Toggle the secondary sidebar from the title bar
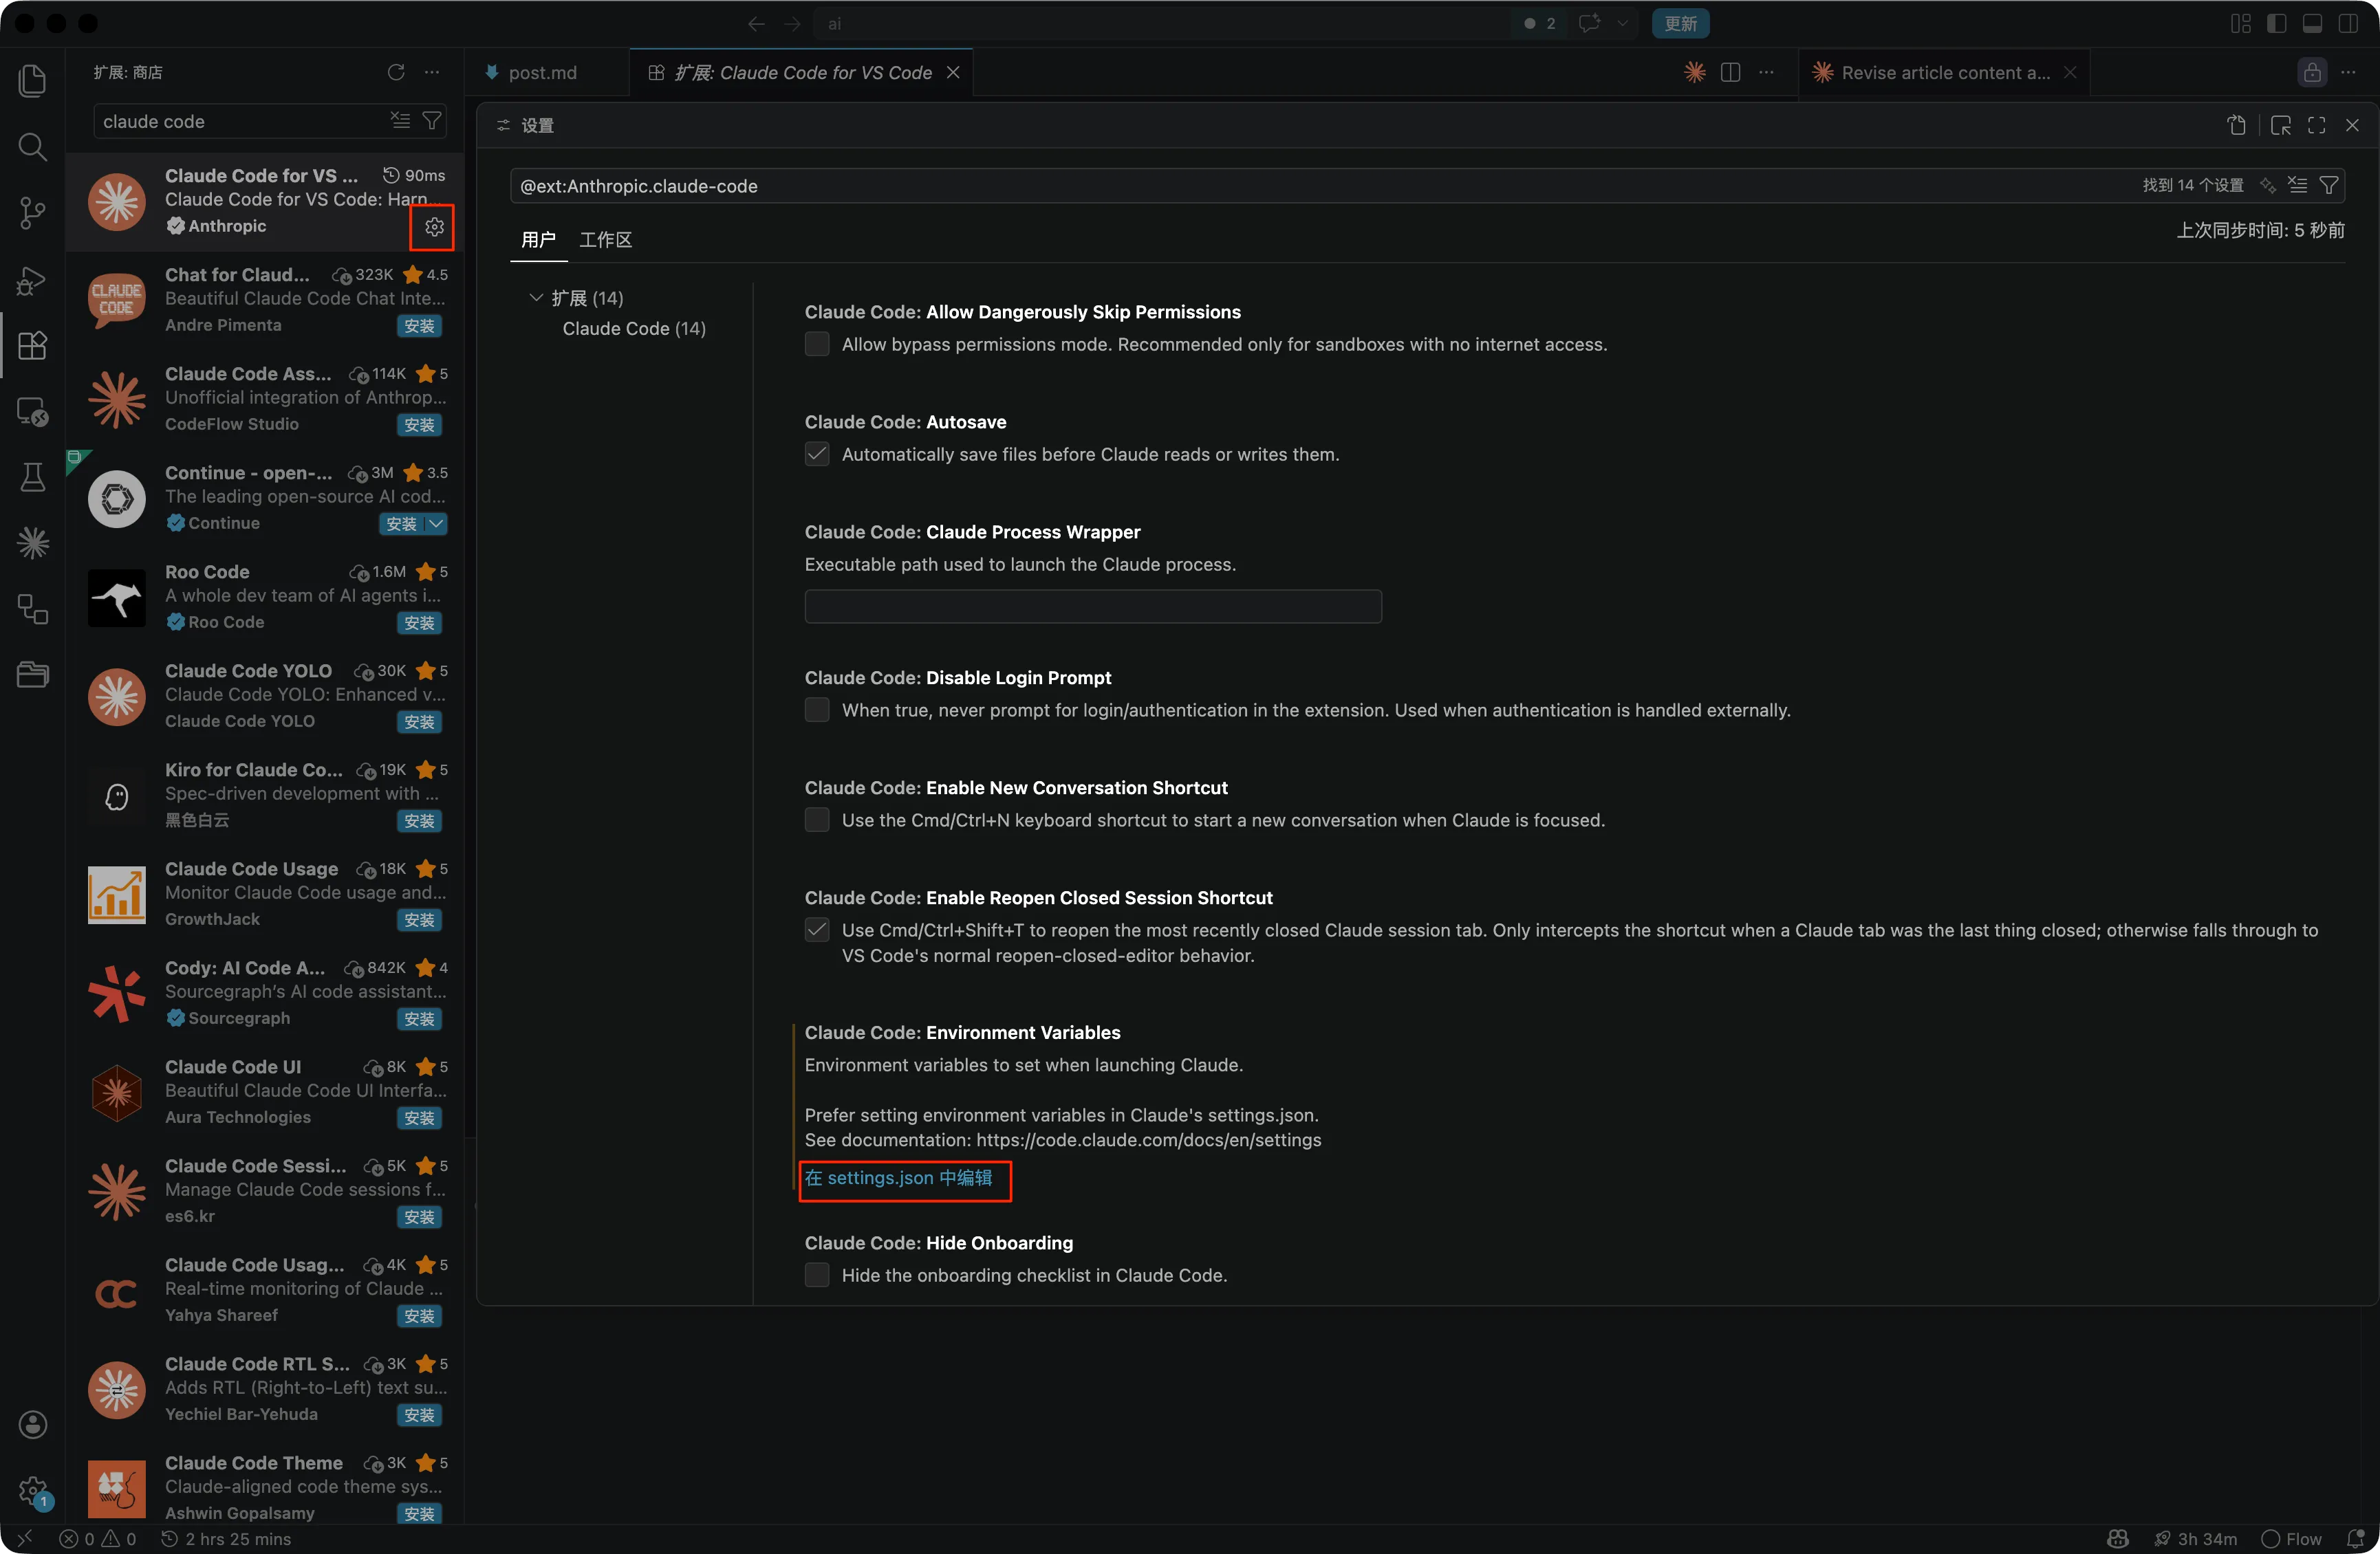This screenshot has width=2380, height=1554. click(x=2349, y=23)
